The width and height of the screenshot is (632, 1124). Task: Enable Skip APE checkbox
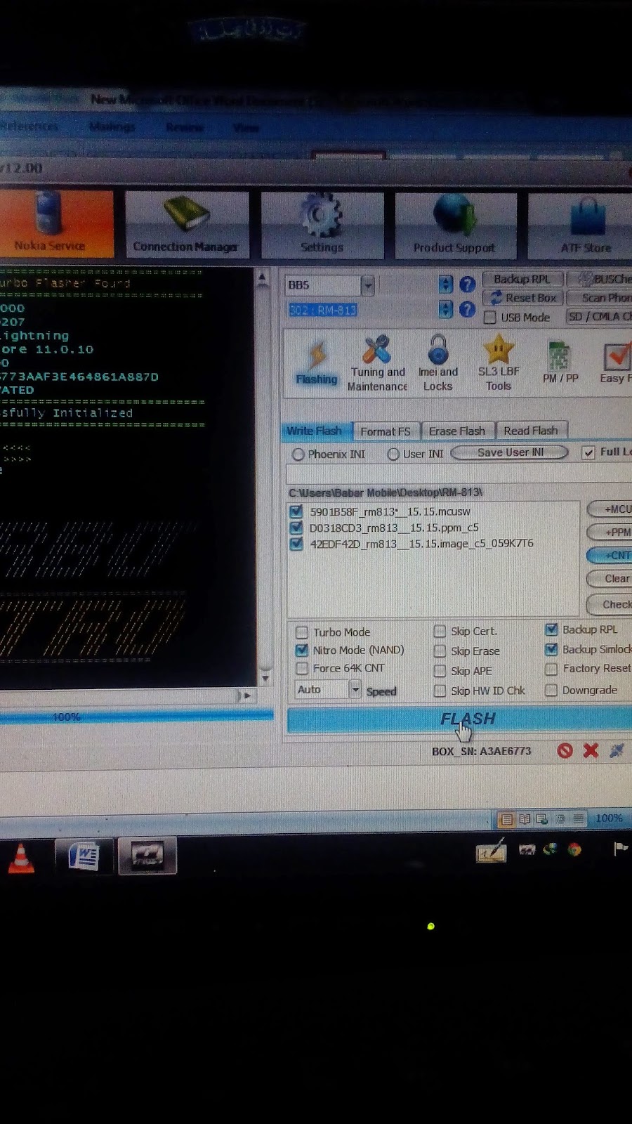pos(440,671)
